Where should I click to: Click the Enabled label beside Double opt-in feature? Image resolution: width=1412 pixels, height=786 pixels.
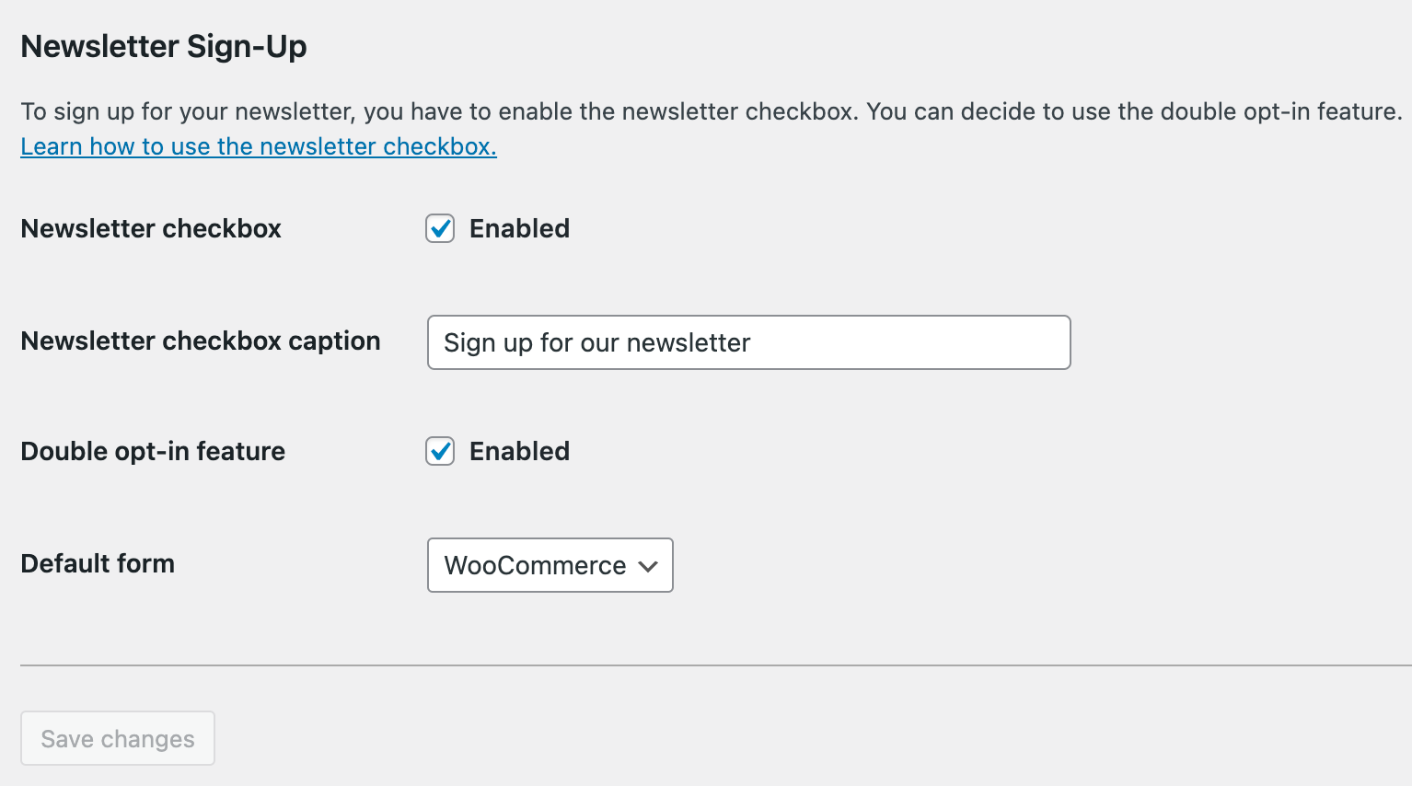coord(519,451)
